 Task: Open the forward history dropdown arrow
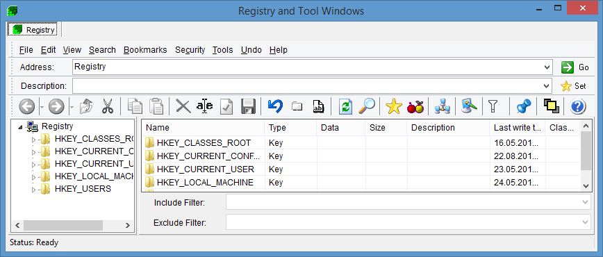click(72, 106)
